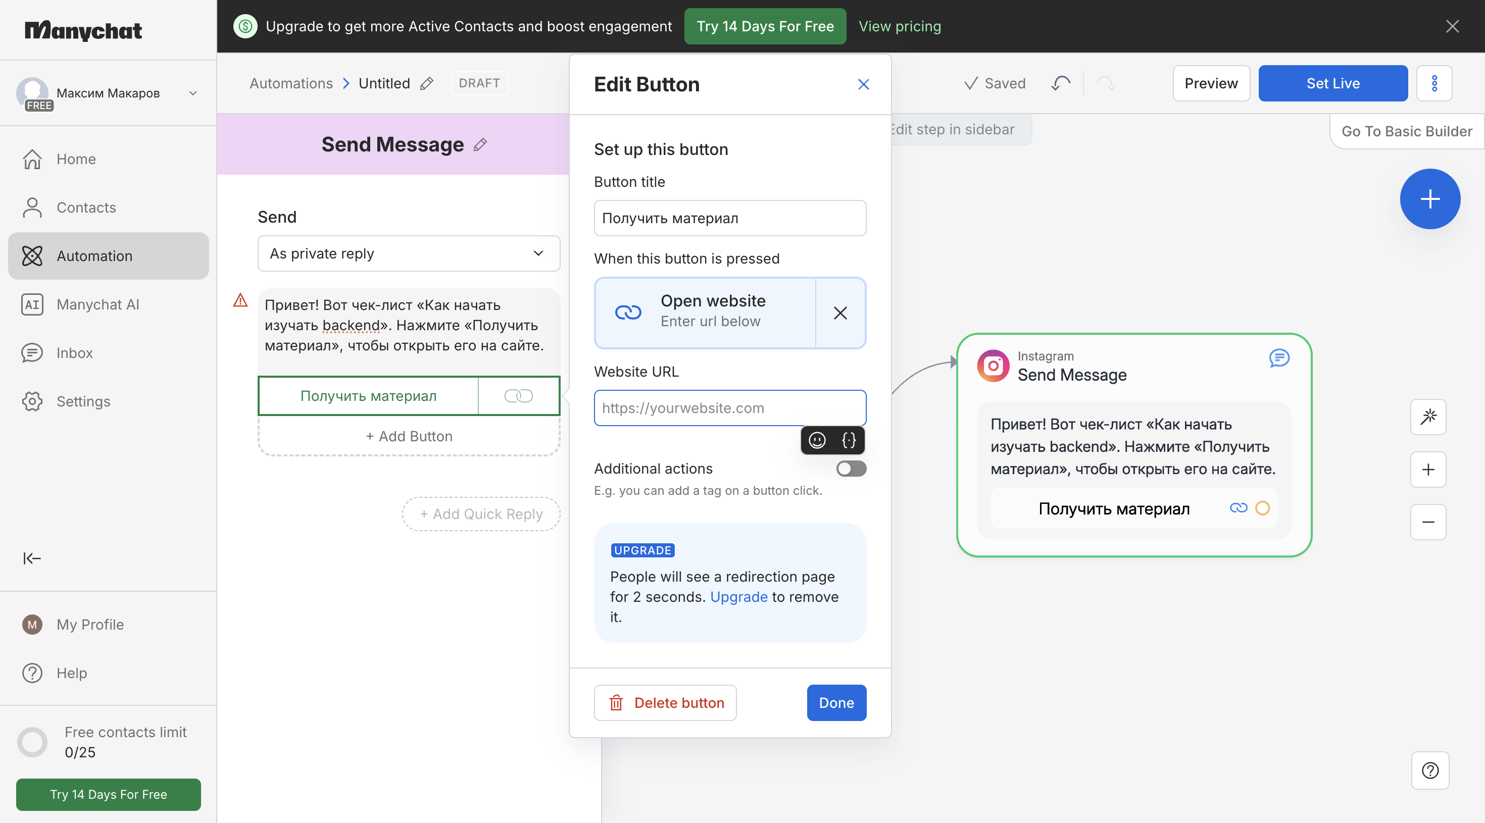The height and width of the screenshot is (823, 1485).
Task: Insert a variable with curly braces icon
Action: (849, 440)
